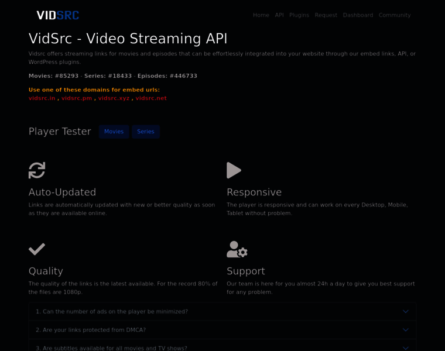This screenshot has height=351, width=445.
Task: Click the 'Support' heading
Action: click(246, 271)
